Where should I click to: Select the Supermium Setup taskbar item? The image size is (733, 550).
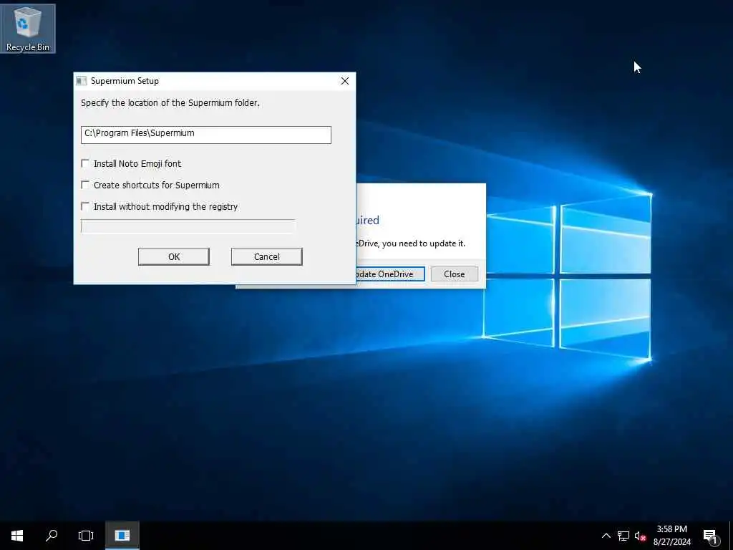tap(122, 536)
